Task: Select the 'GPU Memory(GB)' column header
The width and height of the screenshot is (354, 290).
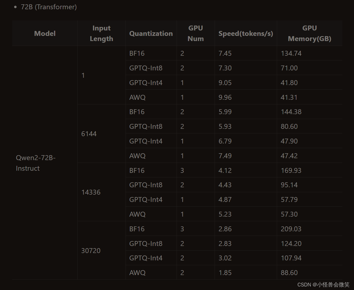Action: point(309,33)
